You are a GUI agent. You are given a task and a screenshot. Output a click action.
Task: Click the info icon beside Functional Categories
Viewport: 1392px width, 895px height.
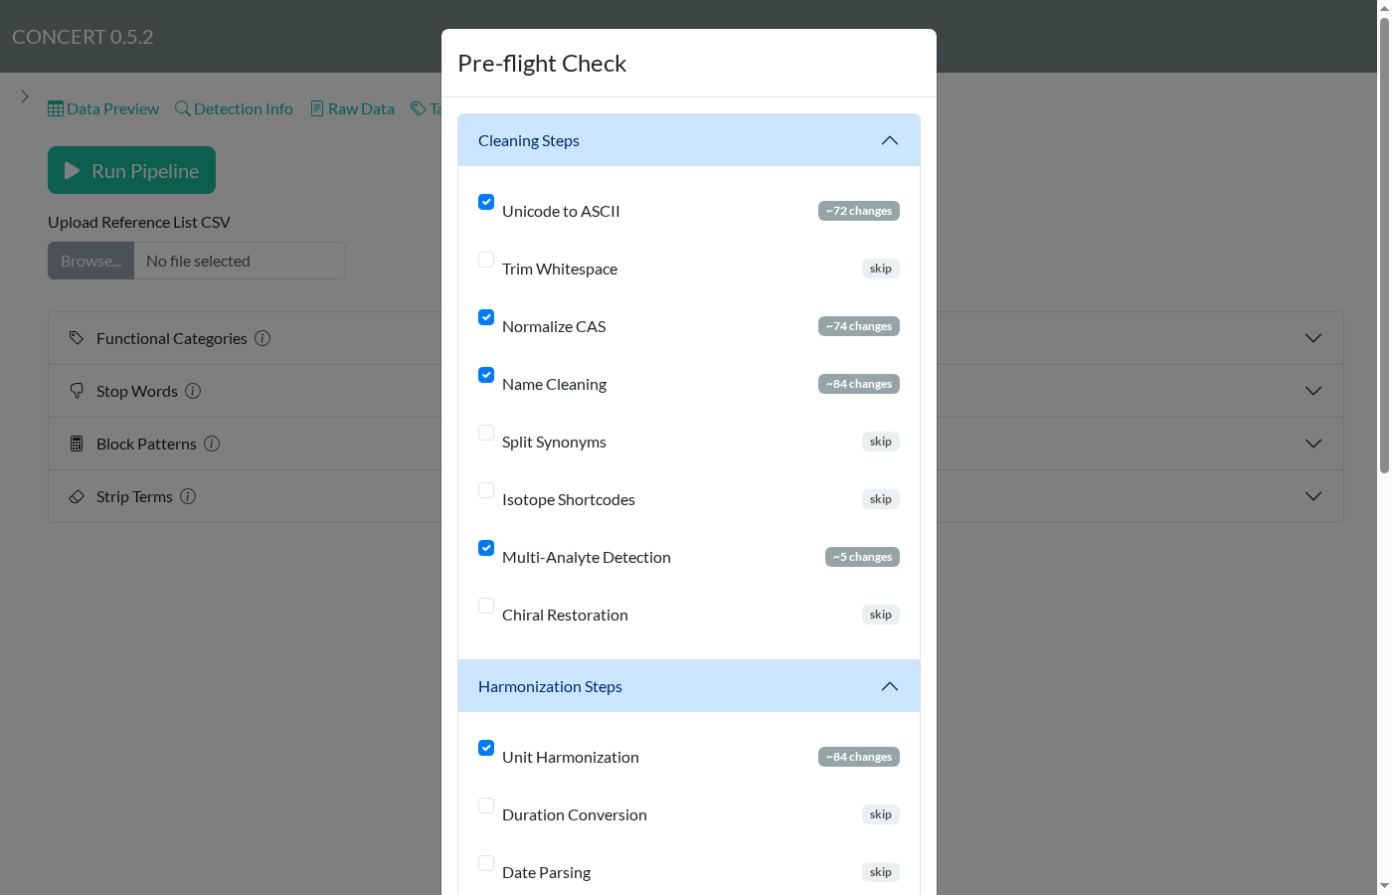tap(262, 338)
